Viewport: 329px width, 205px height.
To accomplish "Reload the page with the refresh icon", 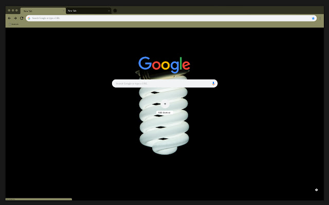I will (22, 18).
